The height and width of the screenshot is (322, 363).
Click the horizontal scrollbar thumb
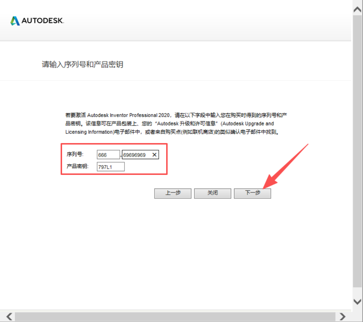click(175, 316)
